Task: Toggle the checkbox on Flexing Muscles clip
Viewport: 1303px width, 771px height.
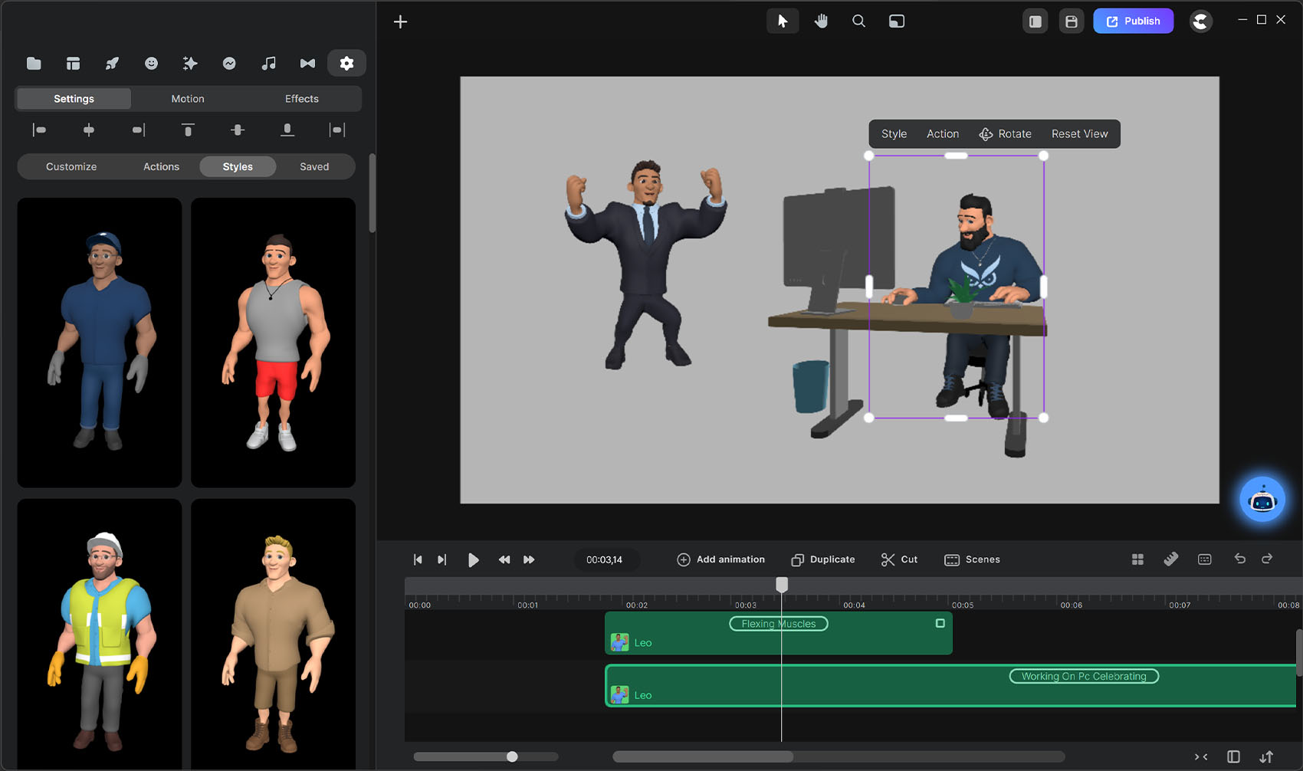Action: [940, 623]
